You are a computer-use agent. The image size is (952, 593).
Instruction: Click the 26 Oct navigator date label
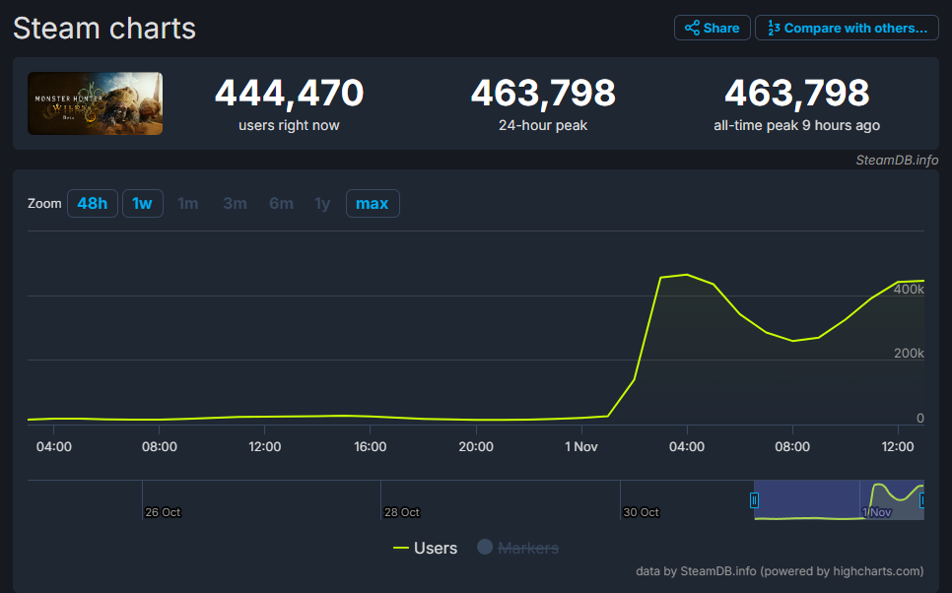(163, 512)
